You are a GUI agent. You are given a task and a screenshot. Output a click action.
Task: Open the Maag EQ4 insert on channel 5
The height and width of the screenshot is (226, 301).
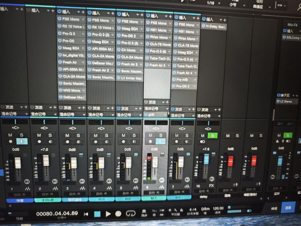tap(130, 29)
